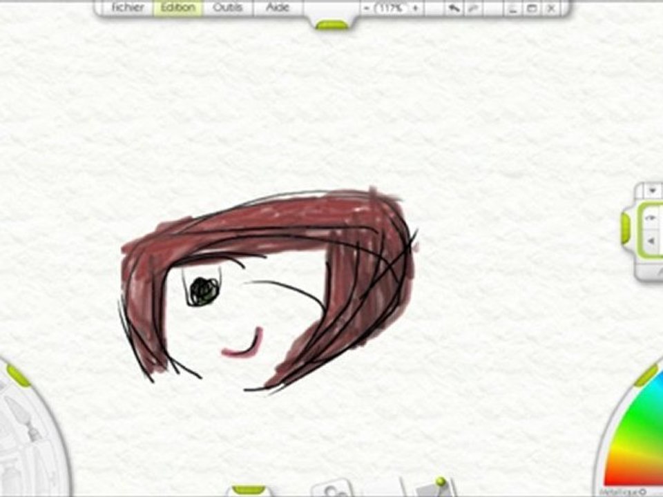The image size is (663, 497).
Task: Click the redo arrow icon
Action: (473, 8)
